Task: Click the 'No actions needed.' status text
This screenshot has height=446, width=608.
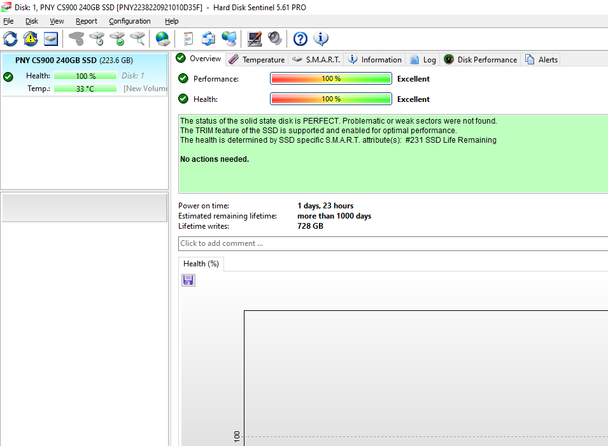Action: pos(215,159)
